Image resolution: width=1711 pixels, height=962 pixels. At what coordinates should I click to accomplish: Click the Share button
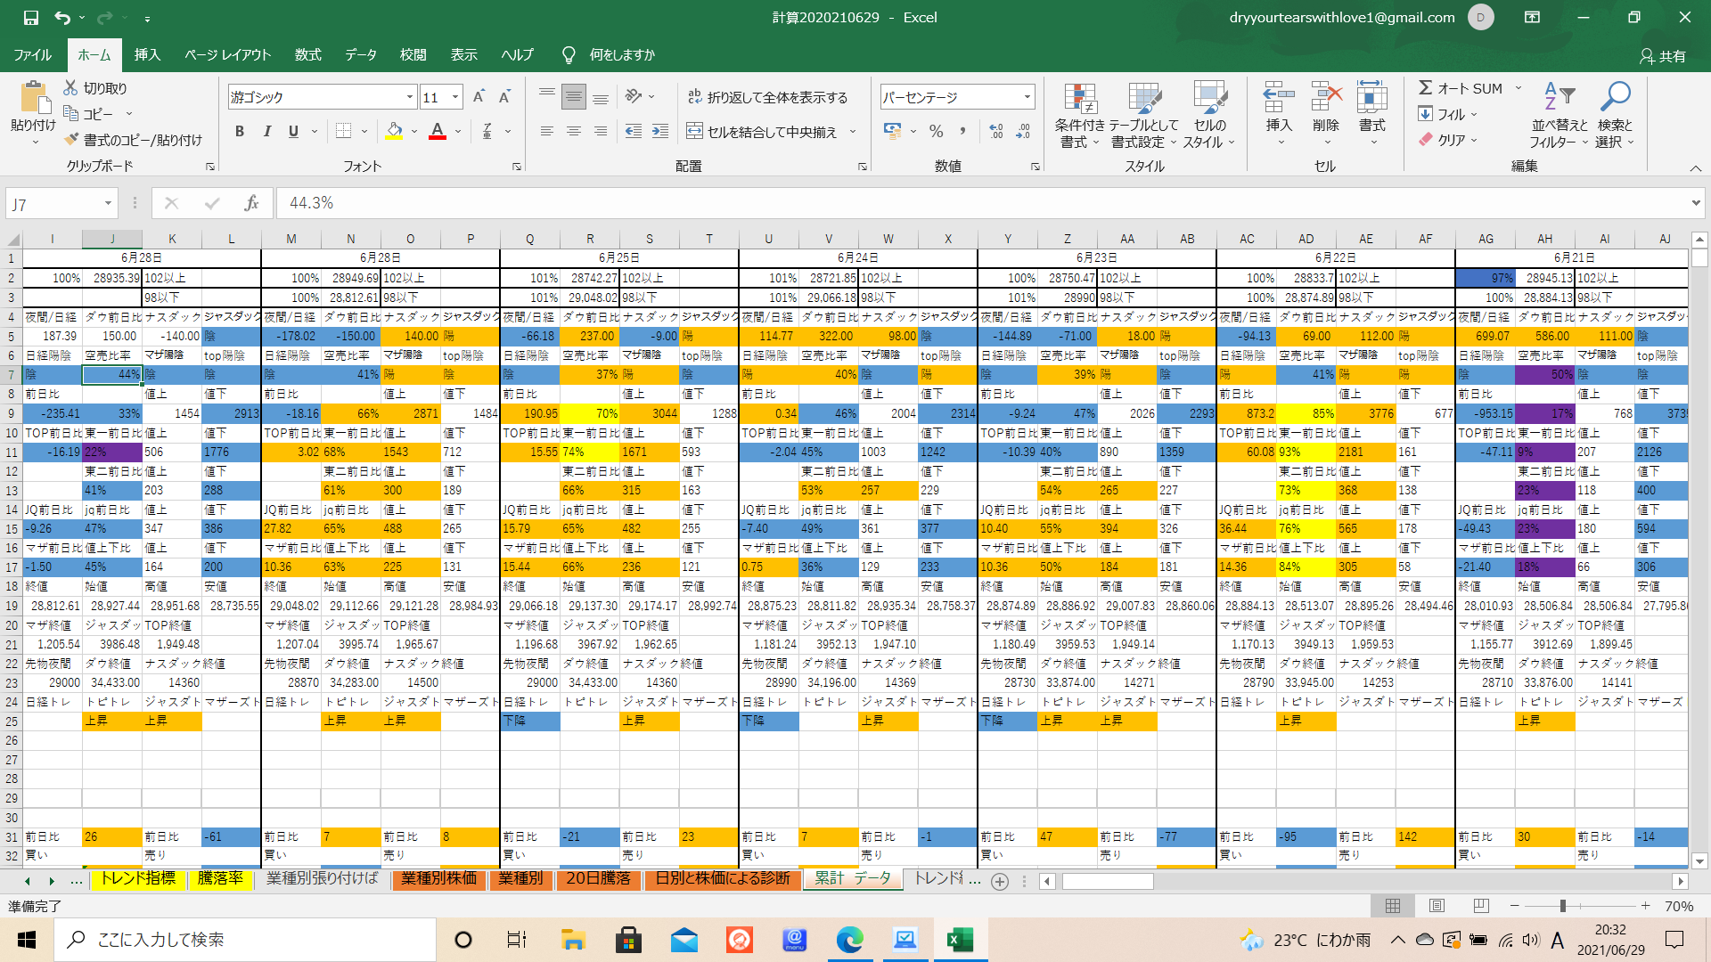1663,56
